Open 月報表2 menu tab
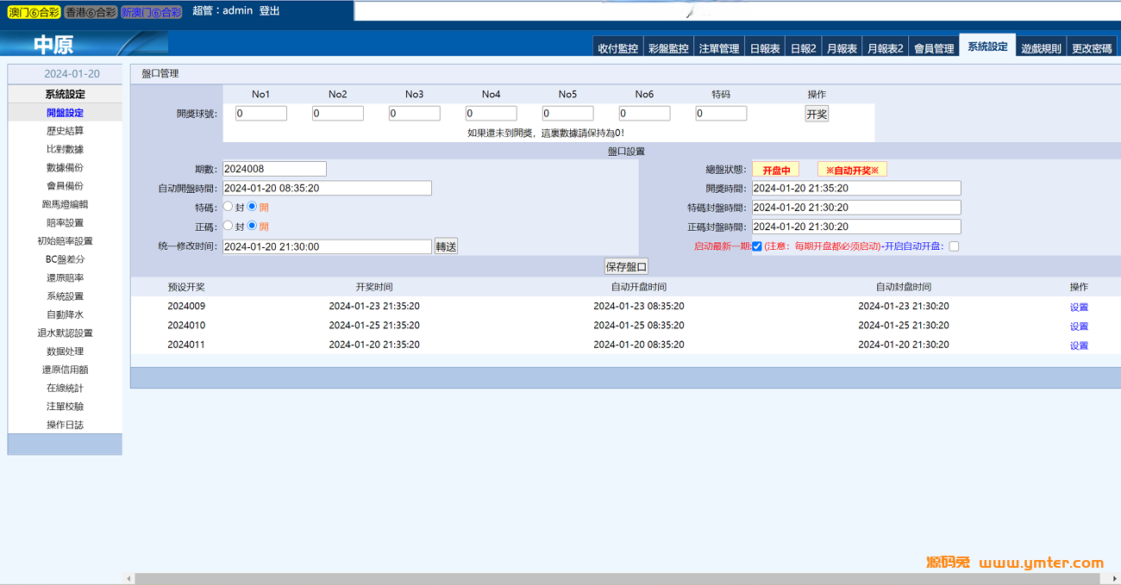Screen dimensions: 1121x585 point(886,48)
